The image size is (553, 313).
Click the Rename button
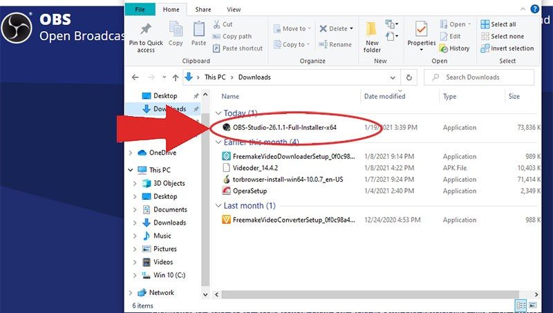[335, 44]
